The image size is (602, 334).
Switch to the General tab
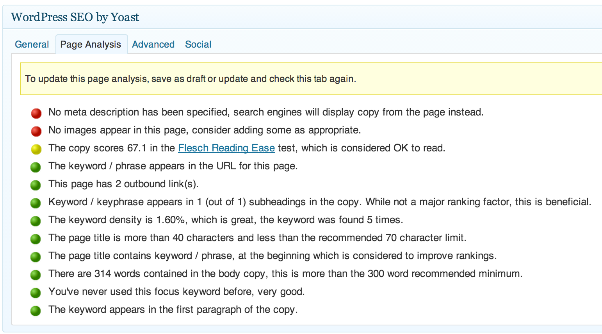(x=32, y=44)
